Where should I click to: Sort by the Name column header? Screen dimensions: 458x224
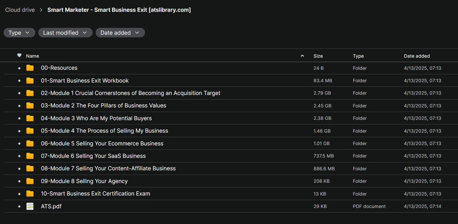pos(32,56)
